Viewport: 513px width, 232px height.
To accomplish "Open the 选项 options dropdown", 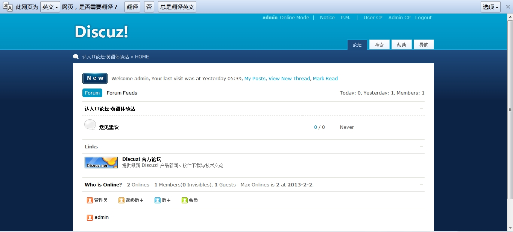I will 490,7.
